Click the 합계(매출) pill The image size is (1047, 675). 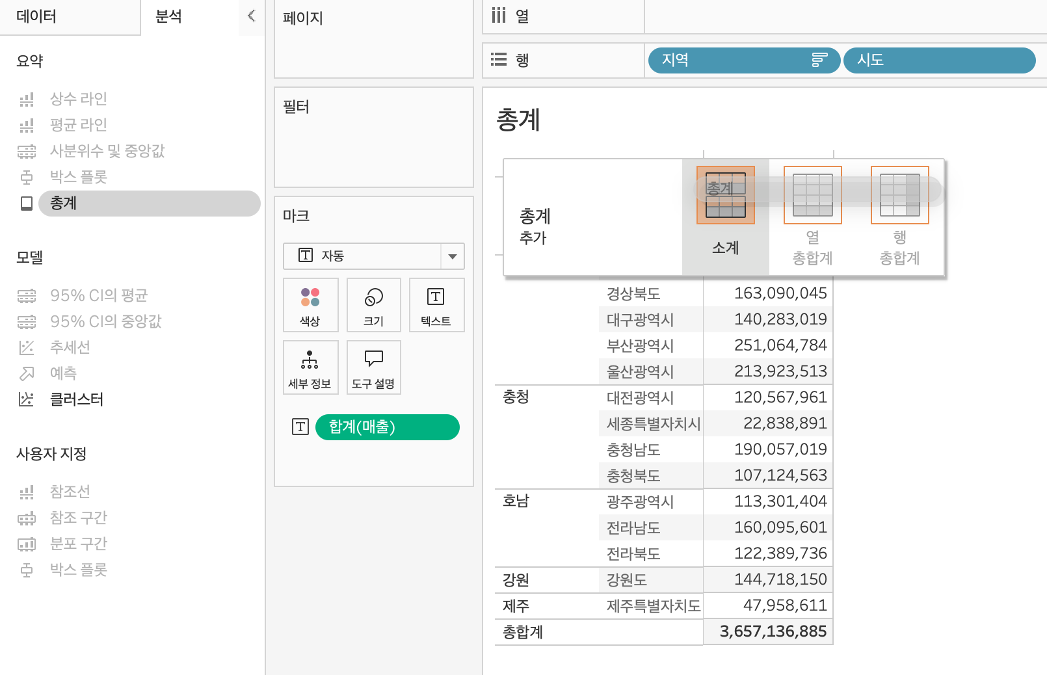pos(388,427)
